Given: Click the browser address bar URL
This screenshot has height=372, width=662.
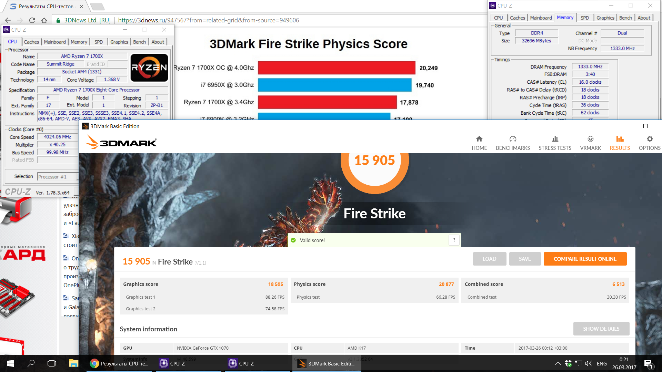Looking at the screenshot, I should pos(208,20).
